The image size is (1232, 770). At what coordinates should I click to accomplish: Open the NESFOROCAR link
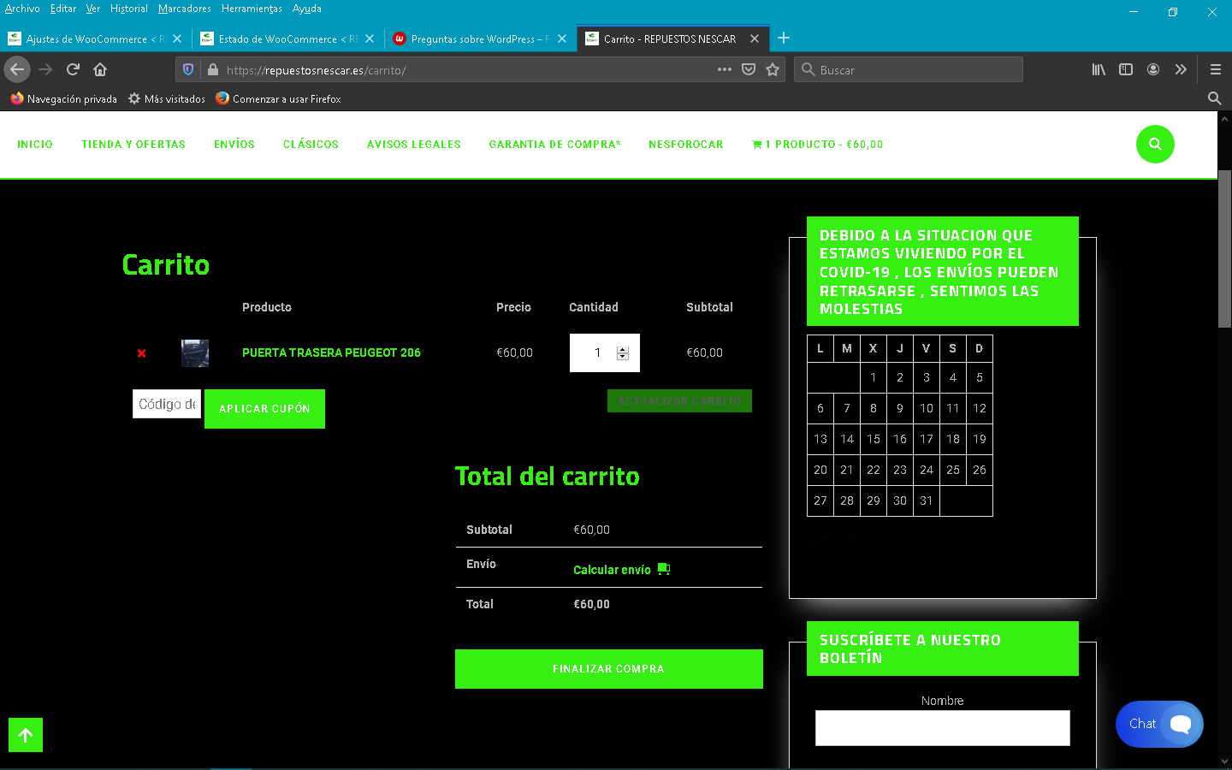coord(686,145)
